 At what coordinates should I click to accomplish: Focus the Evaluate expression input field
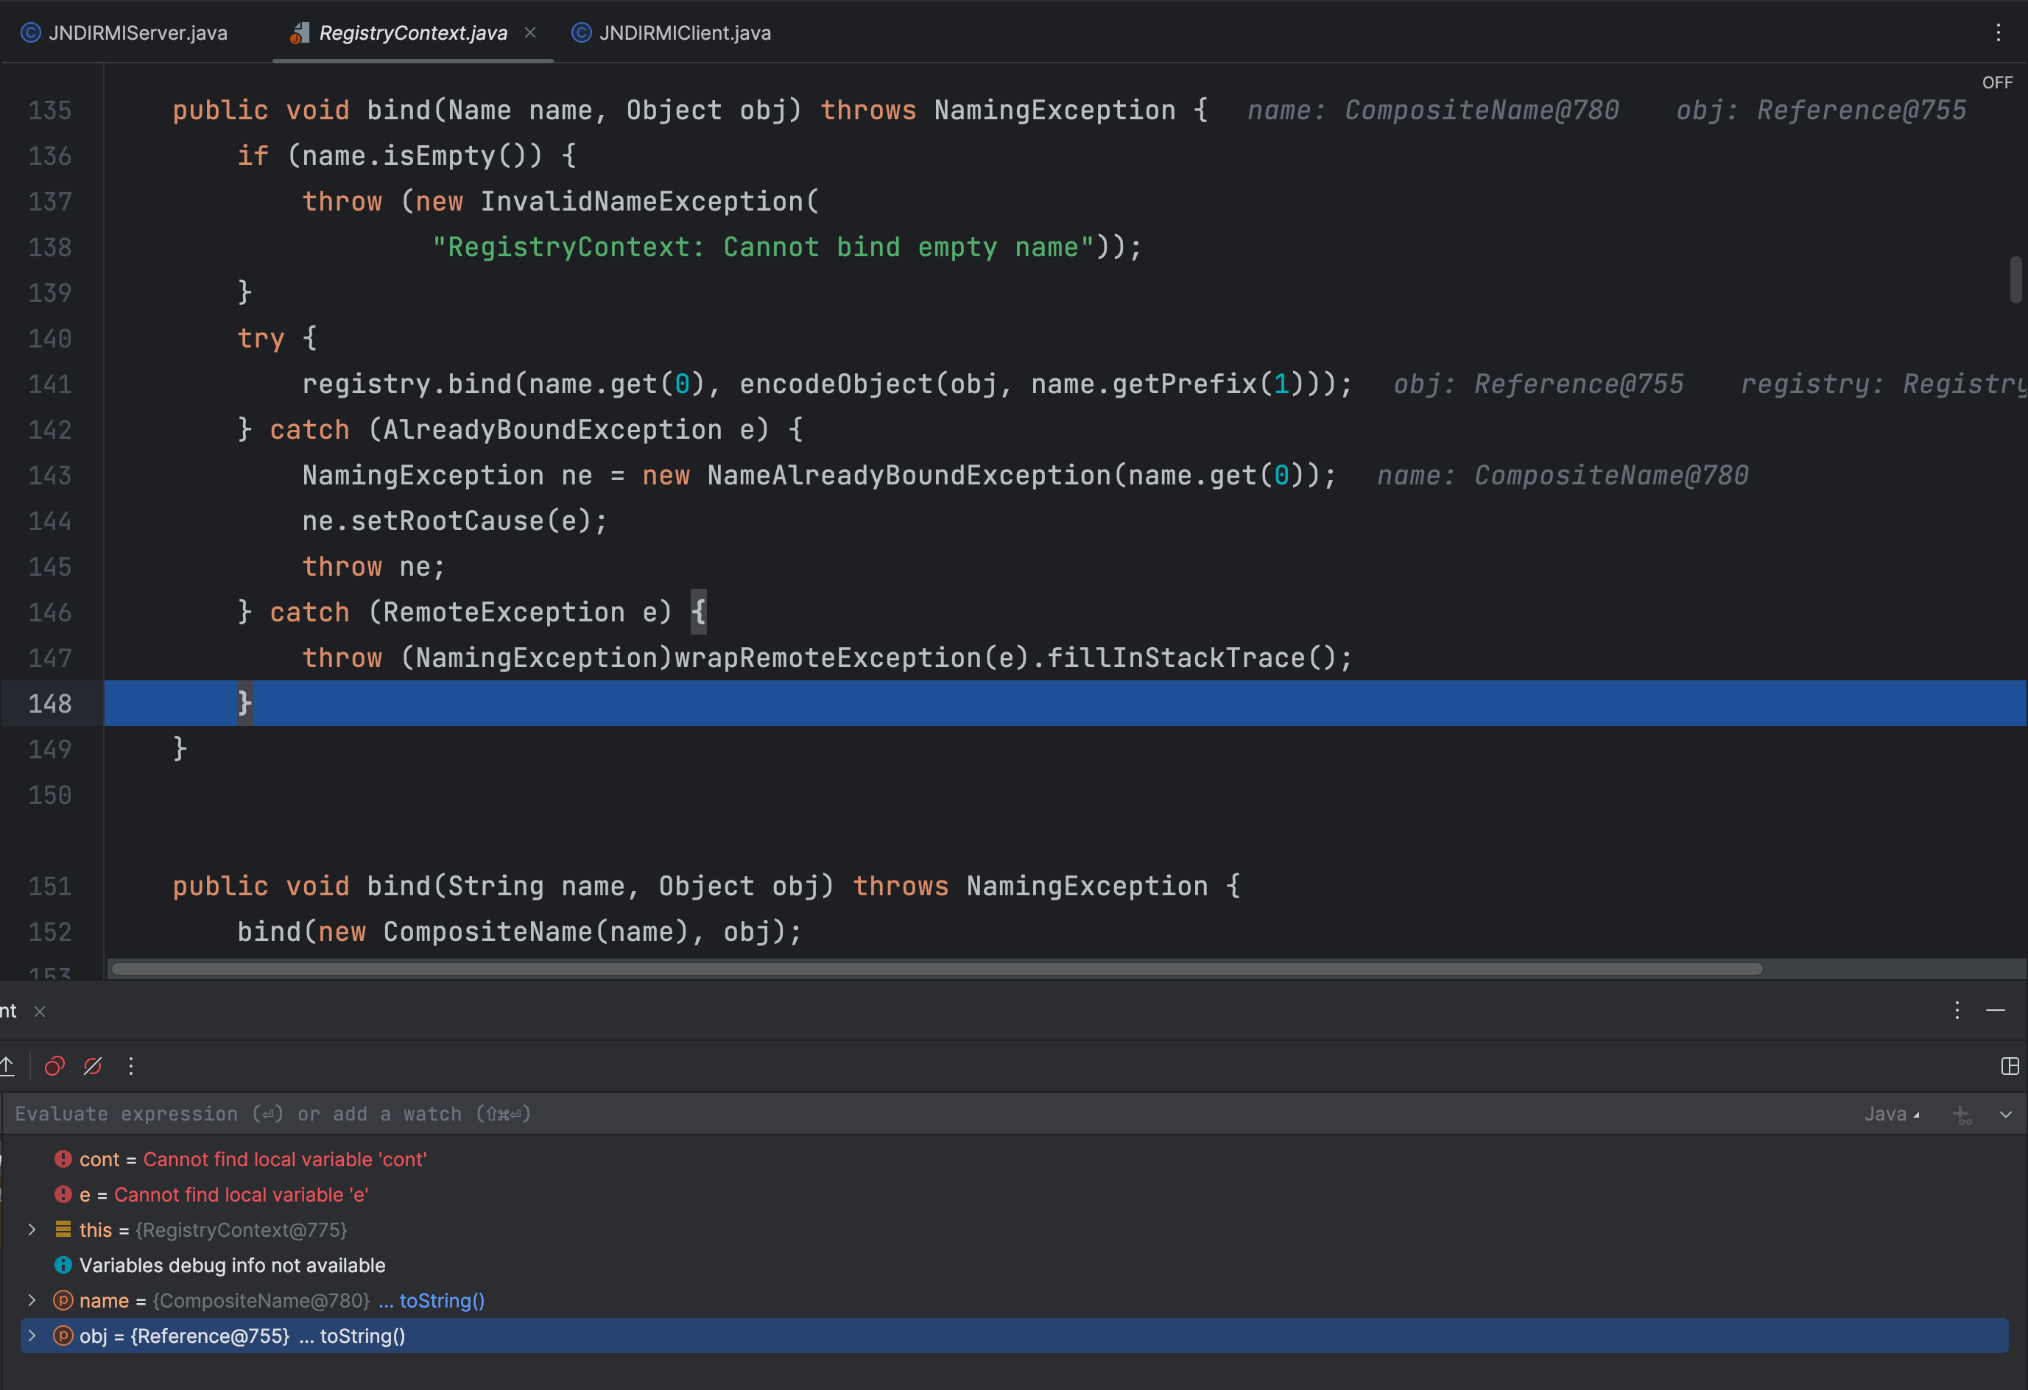tap(925, 1114)
